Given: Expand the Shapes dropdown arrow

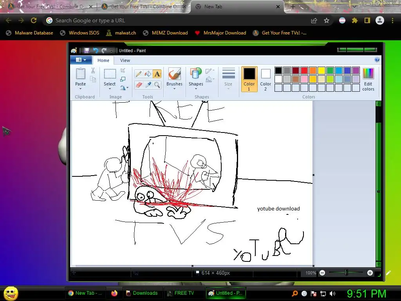Looking at the screenshot, I should [196, 89].
